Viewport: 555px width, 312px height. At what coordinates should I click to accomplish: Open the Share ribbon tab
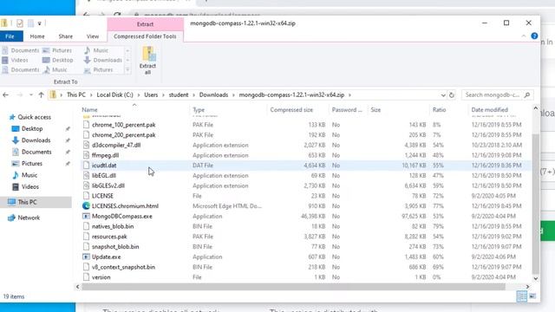tap(66, 36)
